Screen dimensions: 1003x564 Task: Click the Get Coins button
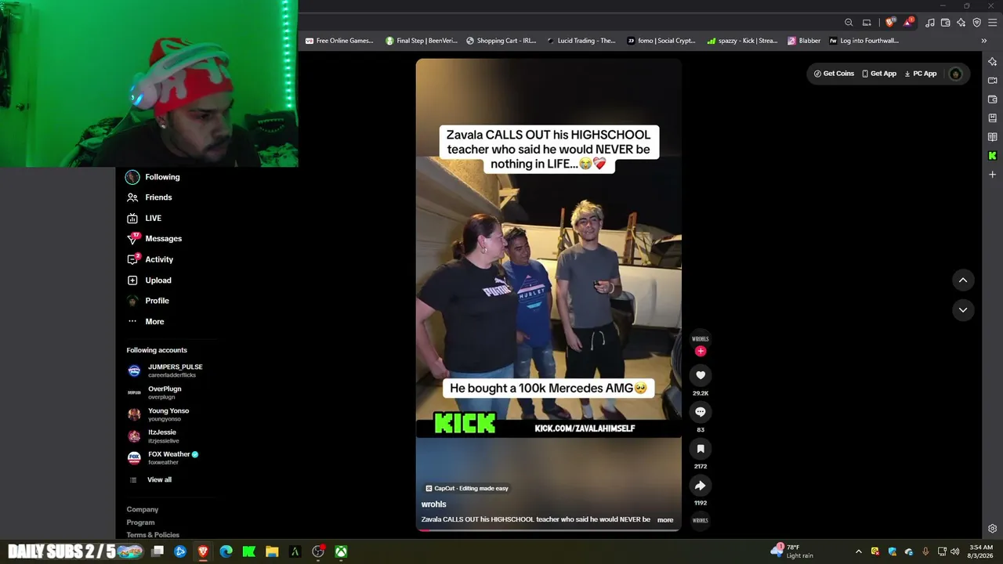click(x=834, y=74)
